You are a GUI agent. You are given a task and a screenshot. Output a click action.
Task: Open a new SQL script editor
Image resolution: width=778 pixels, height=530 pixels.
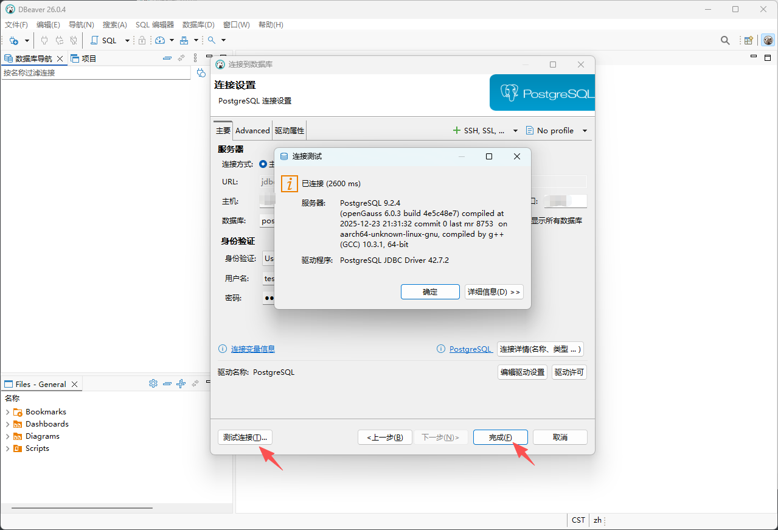(x=104, y=40)
